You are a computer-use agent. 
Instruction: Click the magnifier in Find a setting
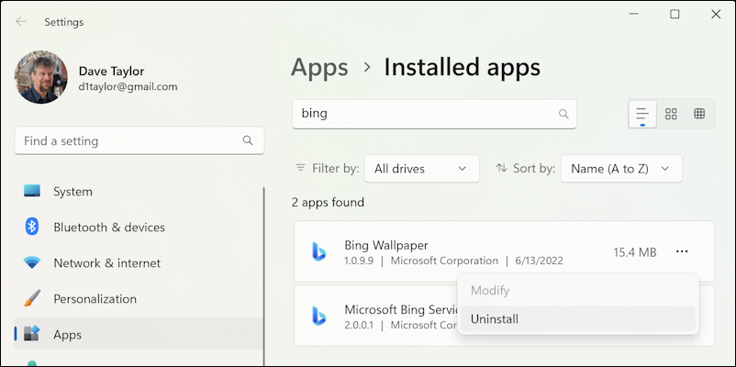[x=248, y=140]
